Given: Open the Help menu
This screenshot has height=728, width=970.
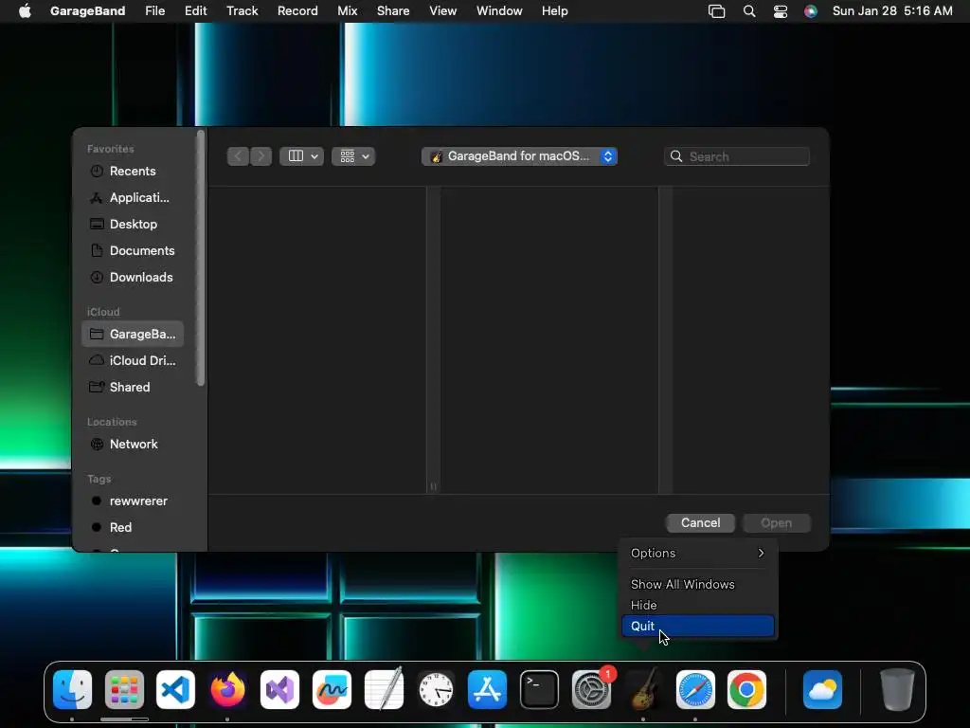Looking at the screenshot, I should [554, 11].
